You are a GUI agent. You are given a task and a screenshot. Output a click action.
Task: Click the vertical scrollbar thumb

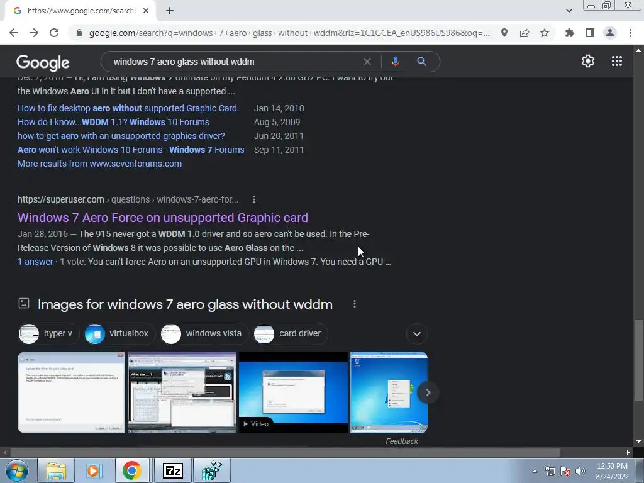point(638,360)
